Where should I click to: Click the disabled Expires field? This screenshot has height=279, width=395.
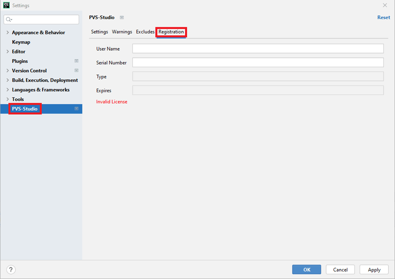pyautogui.click(x=258, y=90)
